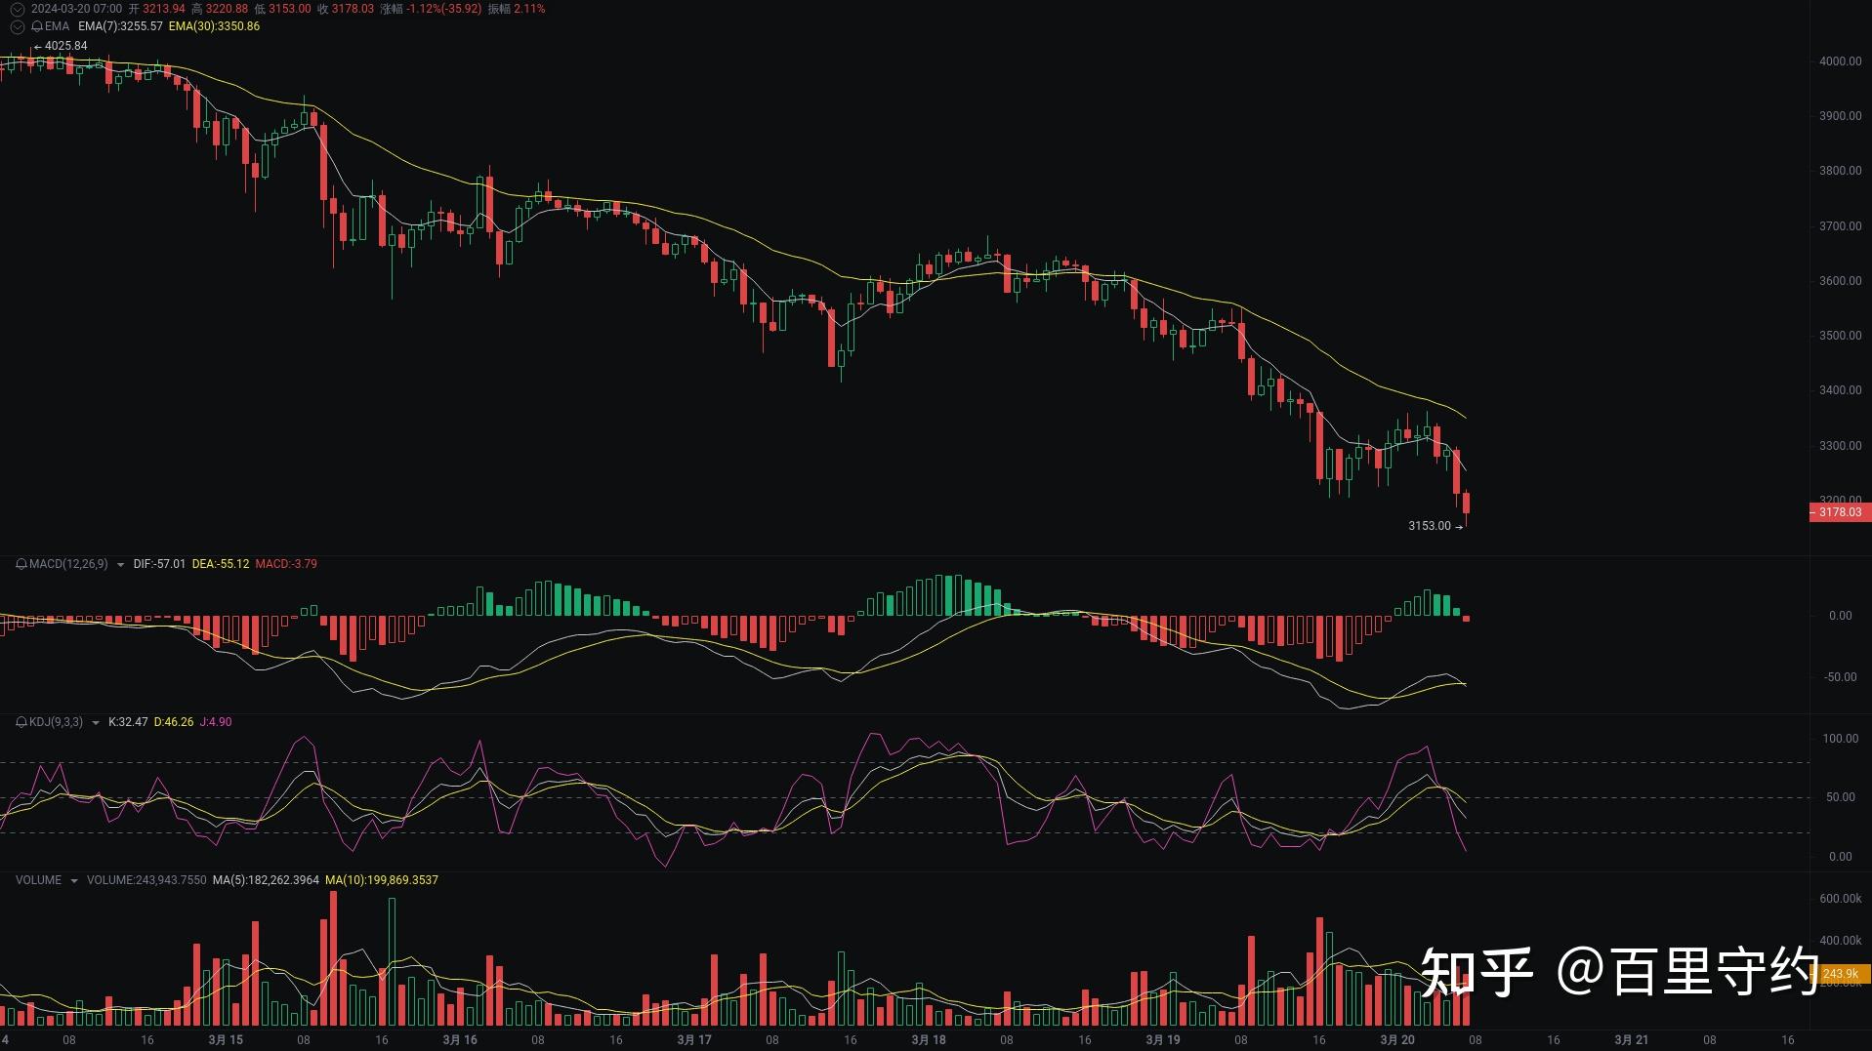This screenshot has height=1051, width=1872.
Task: Click the amplitude value 2.11%
Action: pyautogui.click(x=529, y=9)
